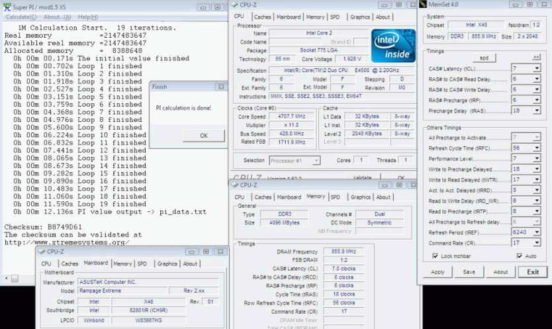The width and height of the screenshot is (552, 329).
Task: Open the About menu in Super PI
Action: [x=58, y=17]
